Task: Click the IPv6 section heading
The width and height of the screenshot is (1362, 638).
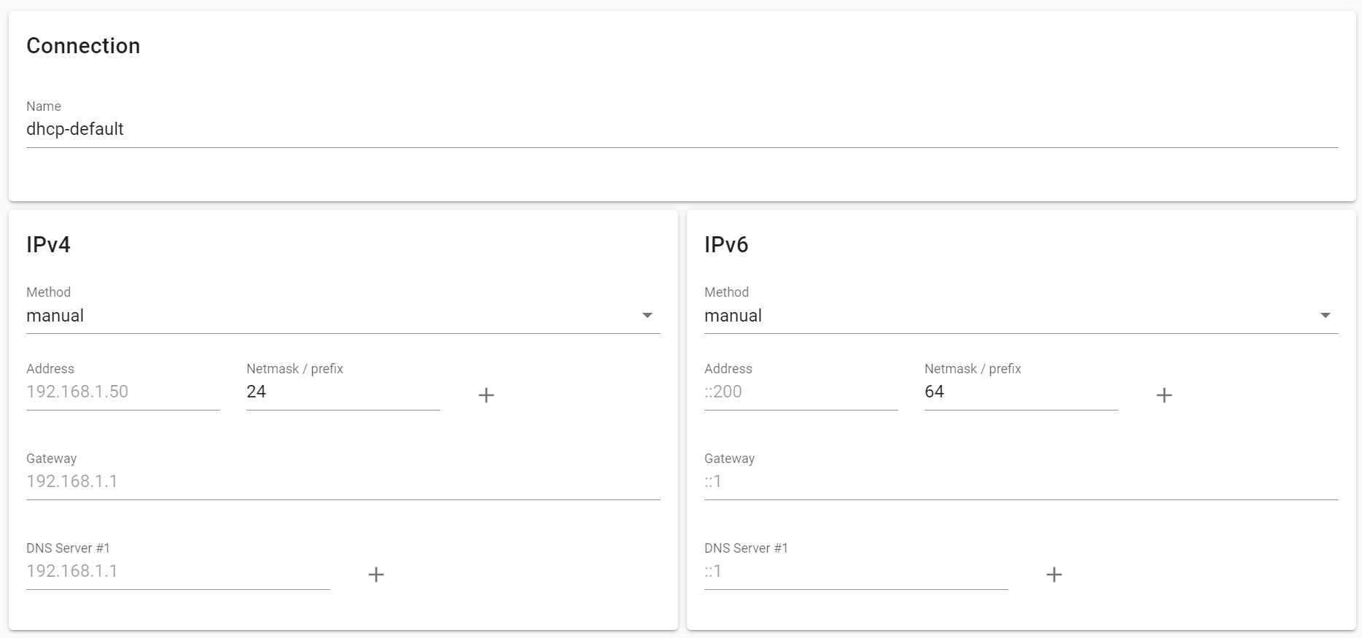Action: point(726,245)
